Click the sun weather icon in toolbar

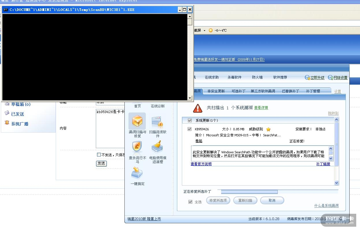click(x=211, y=30)
